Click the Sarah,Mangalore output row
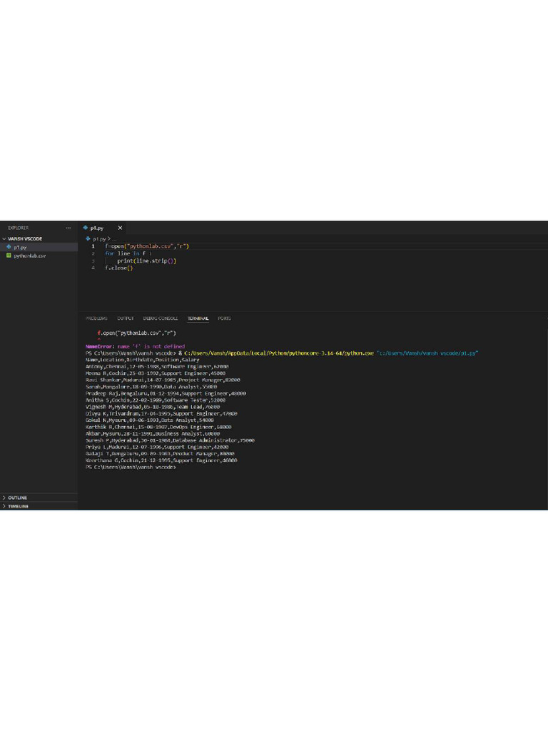 [x=151, y=387]
